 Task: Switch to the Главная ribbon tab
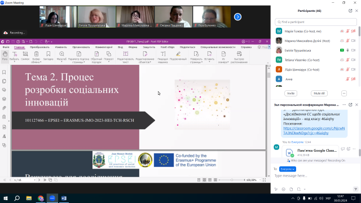(x=19, y=47)
